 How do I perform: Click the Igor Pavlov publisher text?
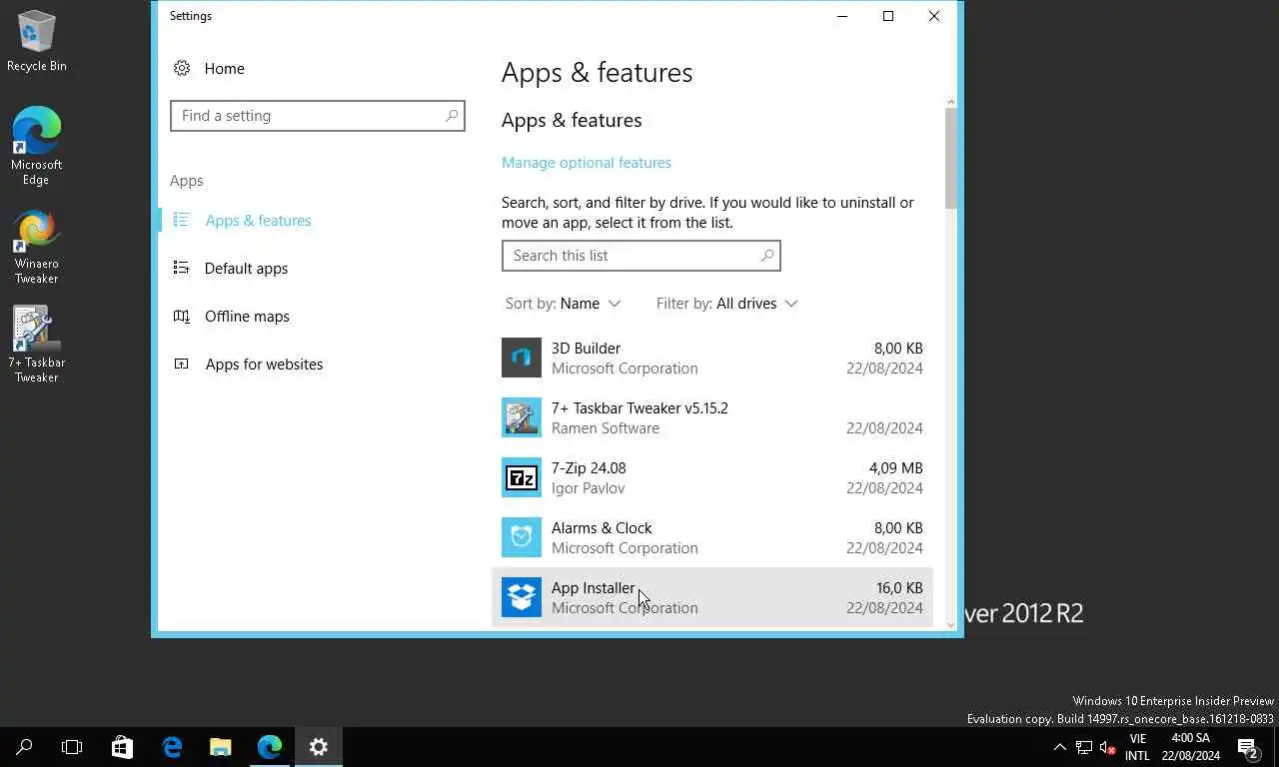(589, 487)
